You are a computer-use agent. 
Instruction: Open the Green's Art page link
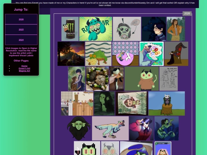point(24,69)
